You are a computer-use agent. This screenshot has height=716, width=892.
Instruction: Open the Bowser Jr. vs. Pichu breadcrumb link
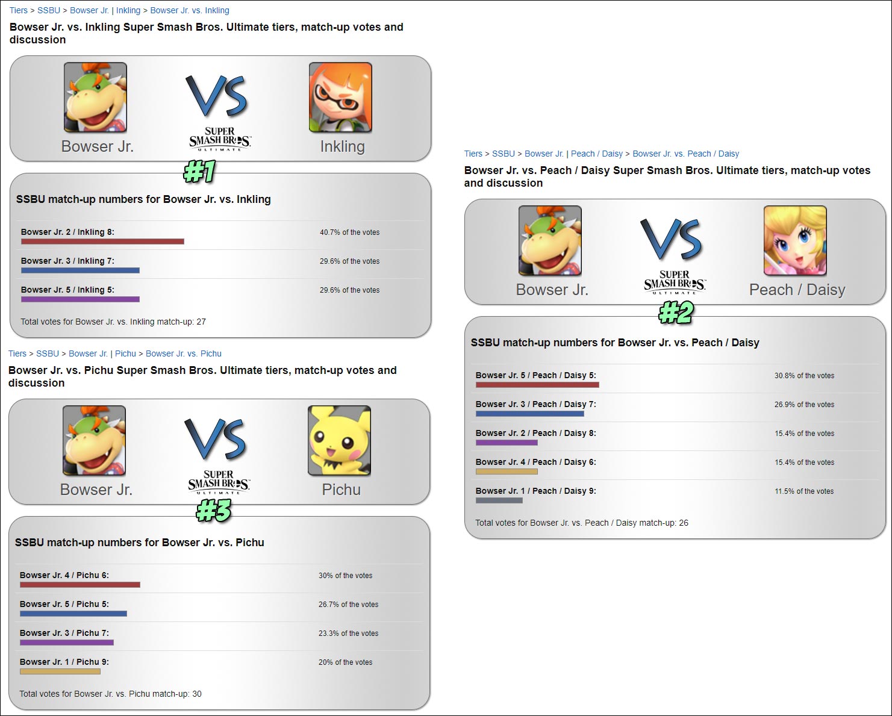click(x=183, y=353)
